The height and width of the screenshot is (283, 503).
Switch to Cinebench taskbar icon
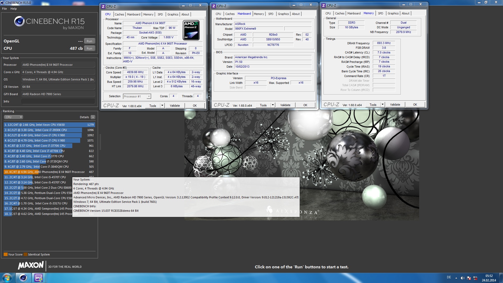tap(23, 278)
